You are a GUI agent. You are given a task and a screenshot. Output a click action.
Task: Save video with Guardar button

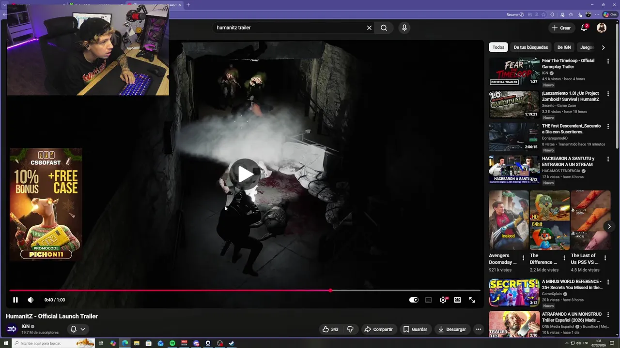click(416, 329)
